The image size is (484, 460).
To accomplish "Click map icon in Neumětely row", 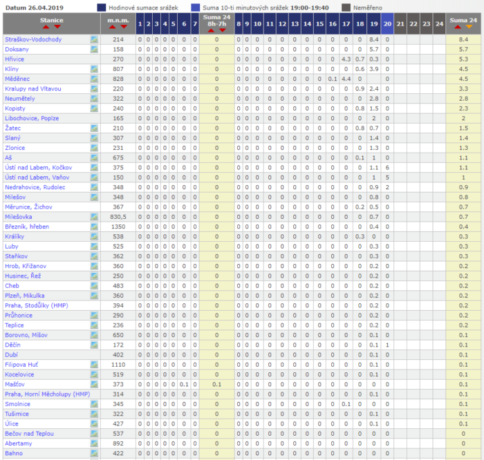I will click(94, 99).
